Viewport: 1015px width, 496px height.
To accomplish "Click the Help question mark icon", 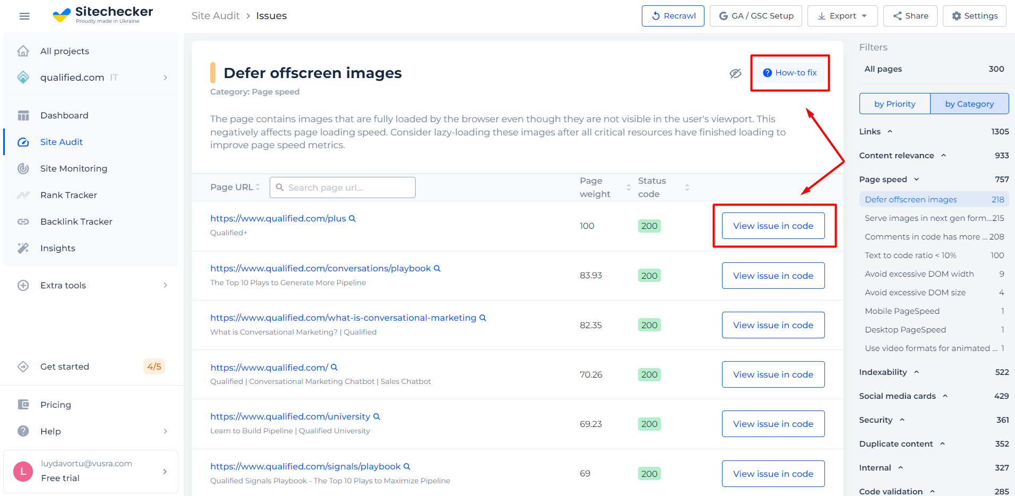I will 23,431.
